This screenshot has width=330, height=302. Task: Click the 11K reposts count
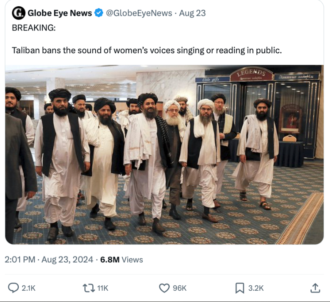click(x=103, y=288)
